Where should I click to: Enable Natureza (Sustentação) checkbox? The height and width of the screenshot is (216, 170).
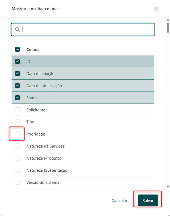(18, 170)
